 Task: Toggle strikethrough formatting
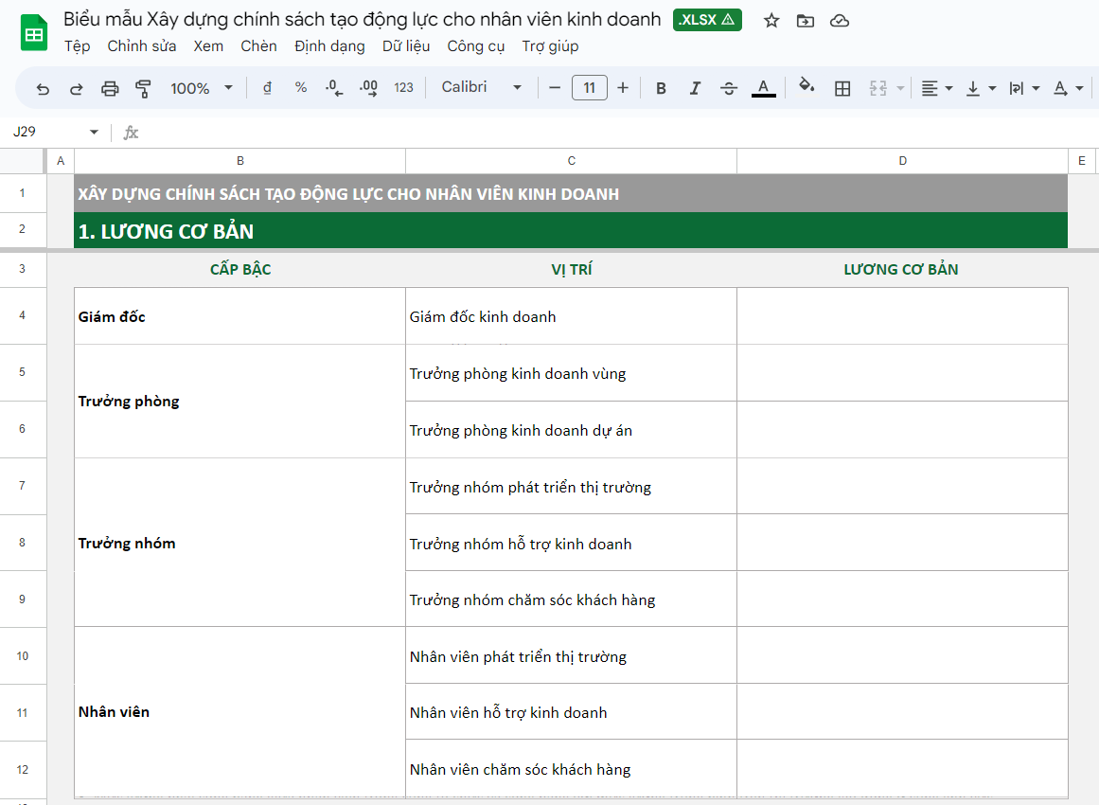pyautogui.click(x=729, y=88)
